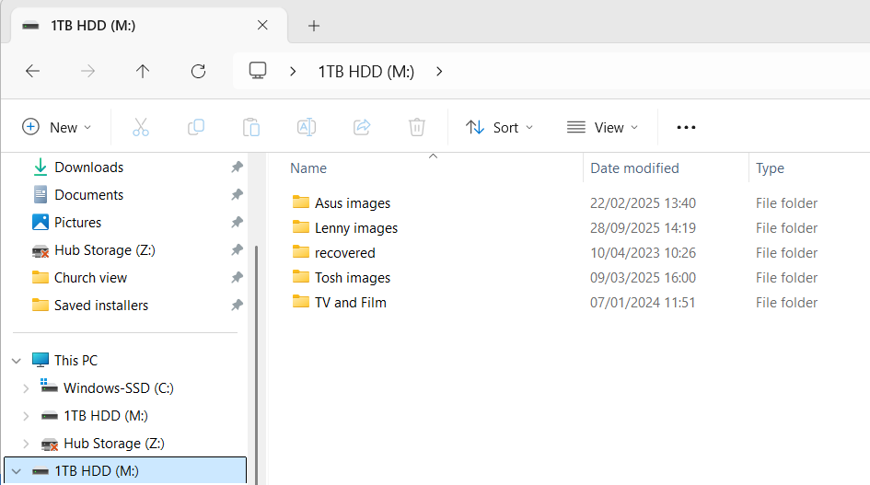This screenshot has height=485, width=870.
Task: Click the Copy icon in toolbar
Action: coord(196,127)
